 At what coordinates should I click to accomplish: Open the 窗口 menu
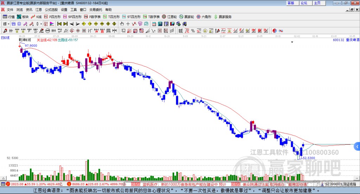83,10
